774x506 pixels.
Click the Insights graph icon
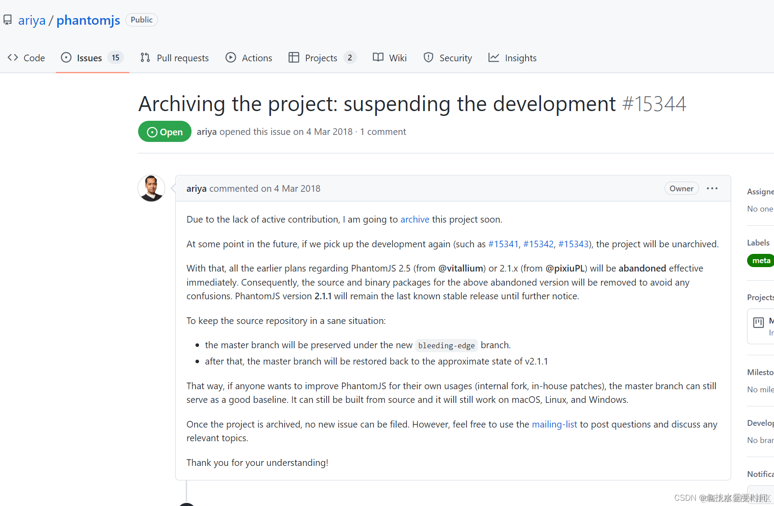494,58
